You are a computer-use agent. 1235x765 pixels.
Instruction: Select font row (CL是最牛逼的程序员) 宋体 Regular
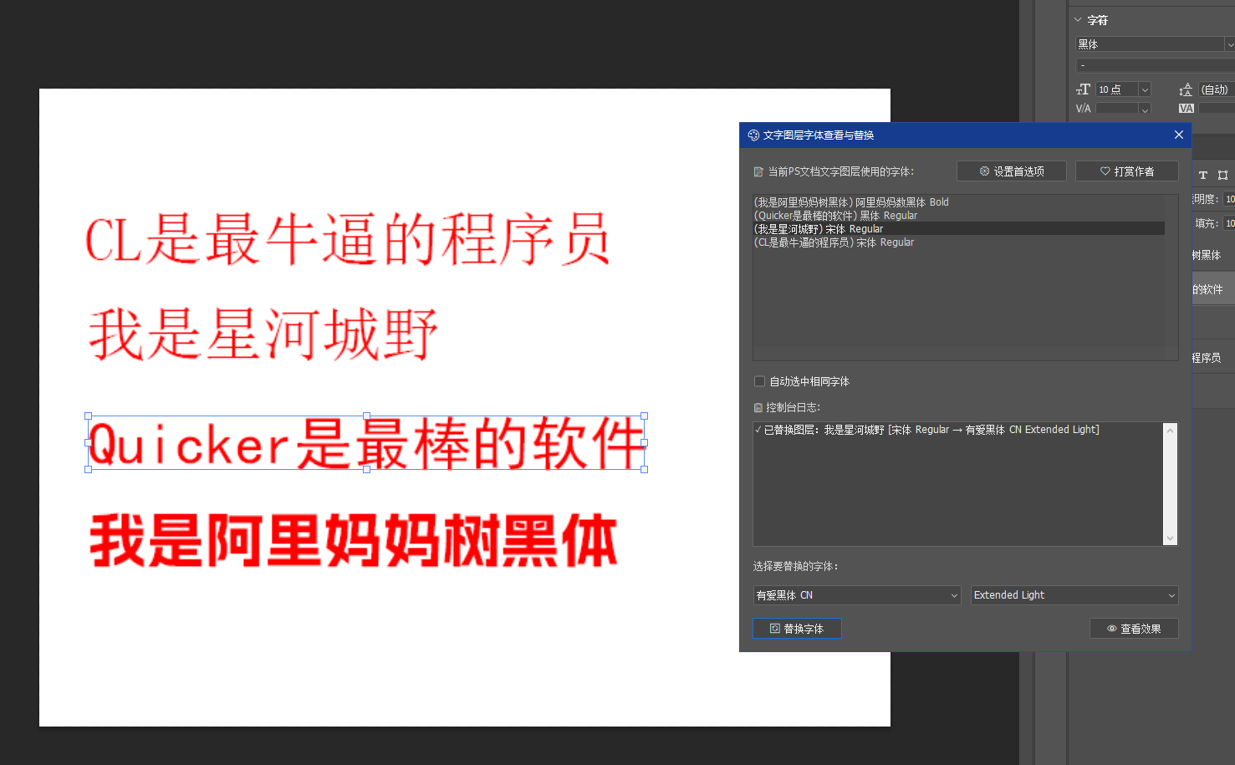tap(958, 242)
